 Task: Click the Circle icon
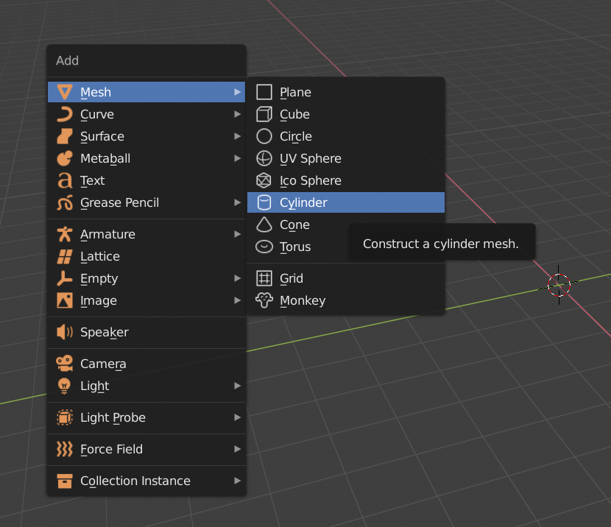coord(264,136)
